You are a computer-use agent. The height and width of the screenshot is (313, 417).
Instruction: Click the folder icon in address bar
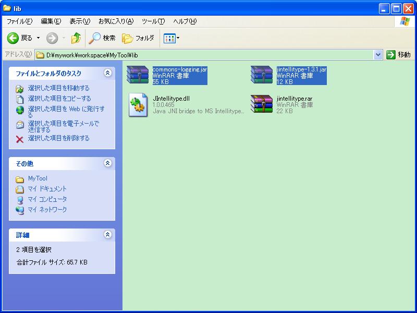point(40,55)
